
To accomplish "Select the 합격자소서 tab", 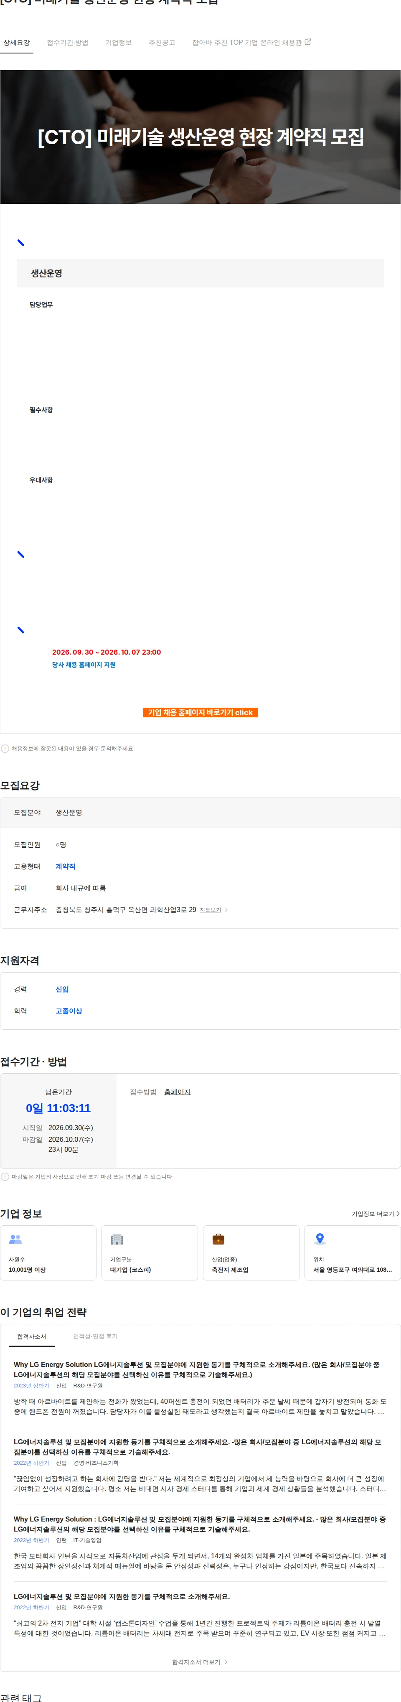I will (x=32, y=1336).
